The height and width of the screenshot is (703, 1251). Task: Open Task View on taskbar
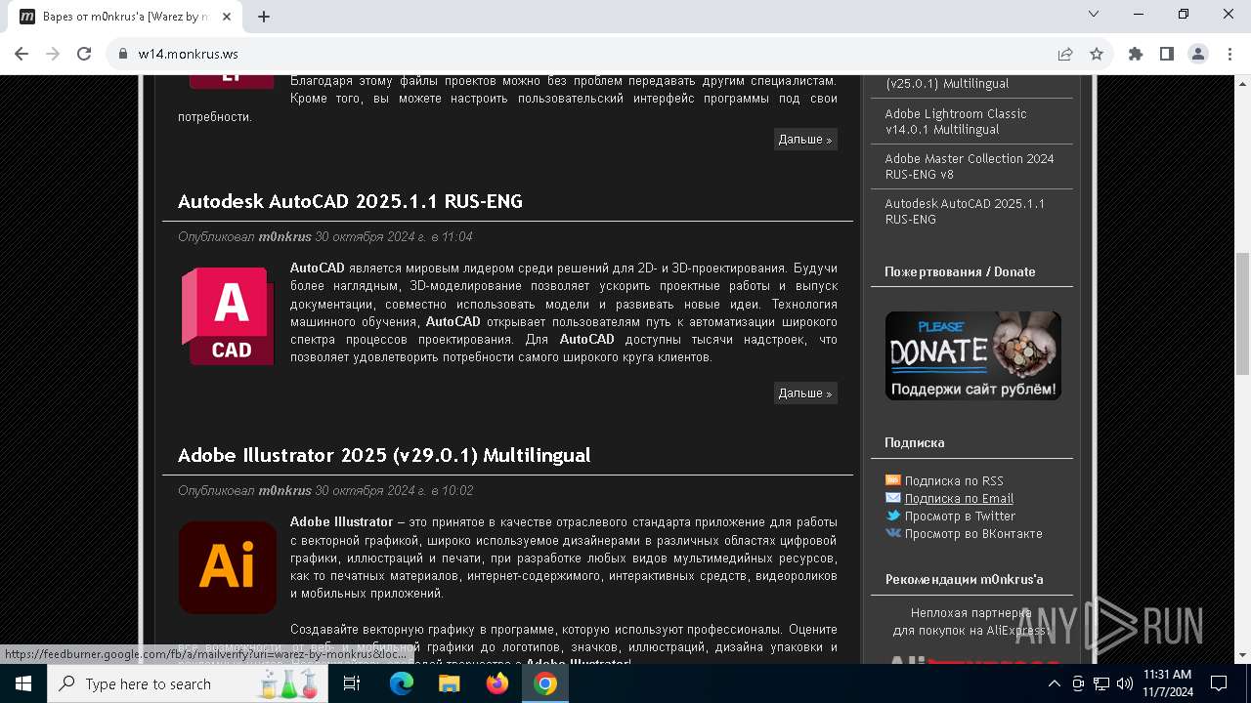352,683
